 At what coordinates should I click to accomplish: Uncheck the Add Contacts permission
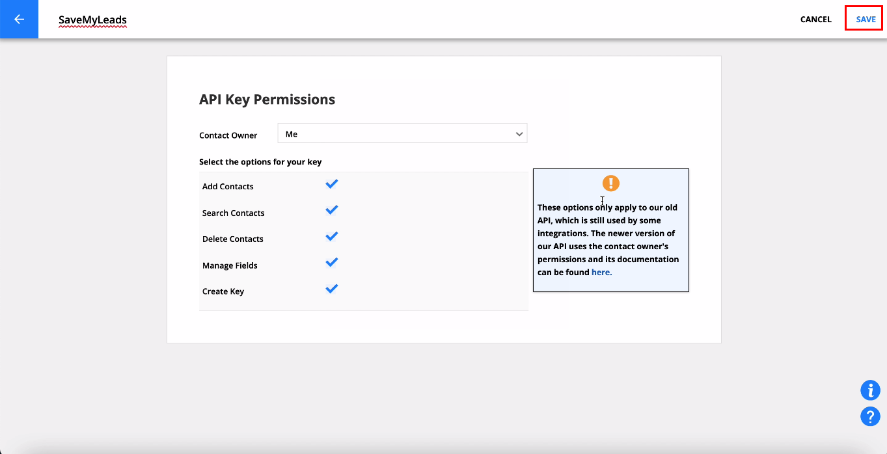click(x=332, y=184)
